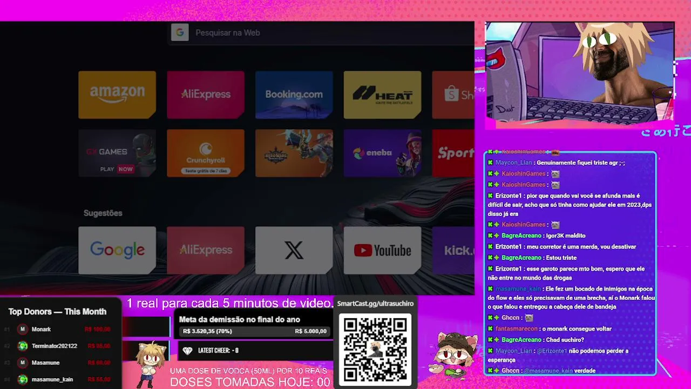Open the Crunchyroll speed dial tile

206,153
